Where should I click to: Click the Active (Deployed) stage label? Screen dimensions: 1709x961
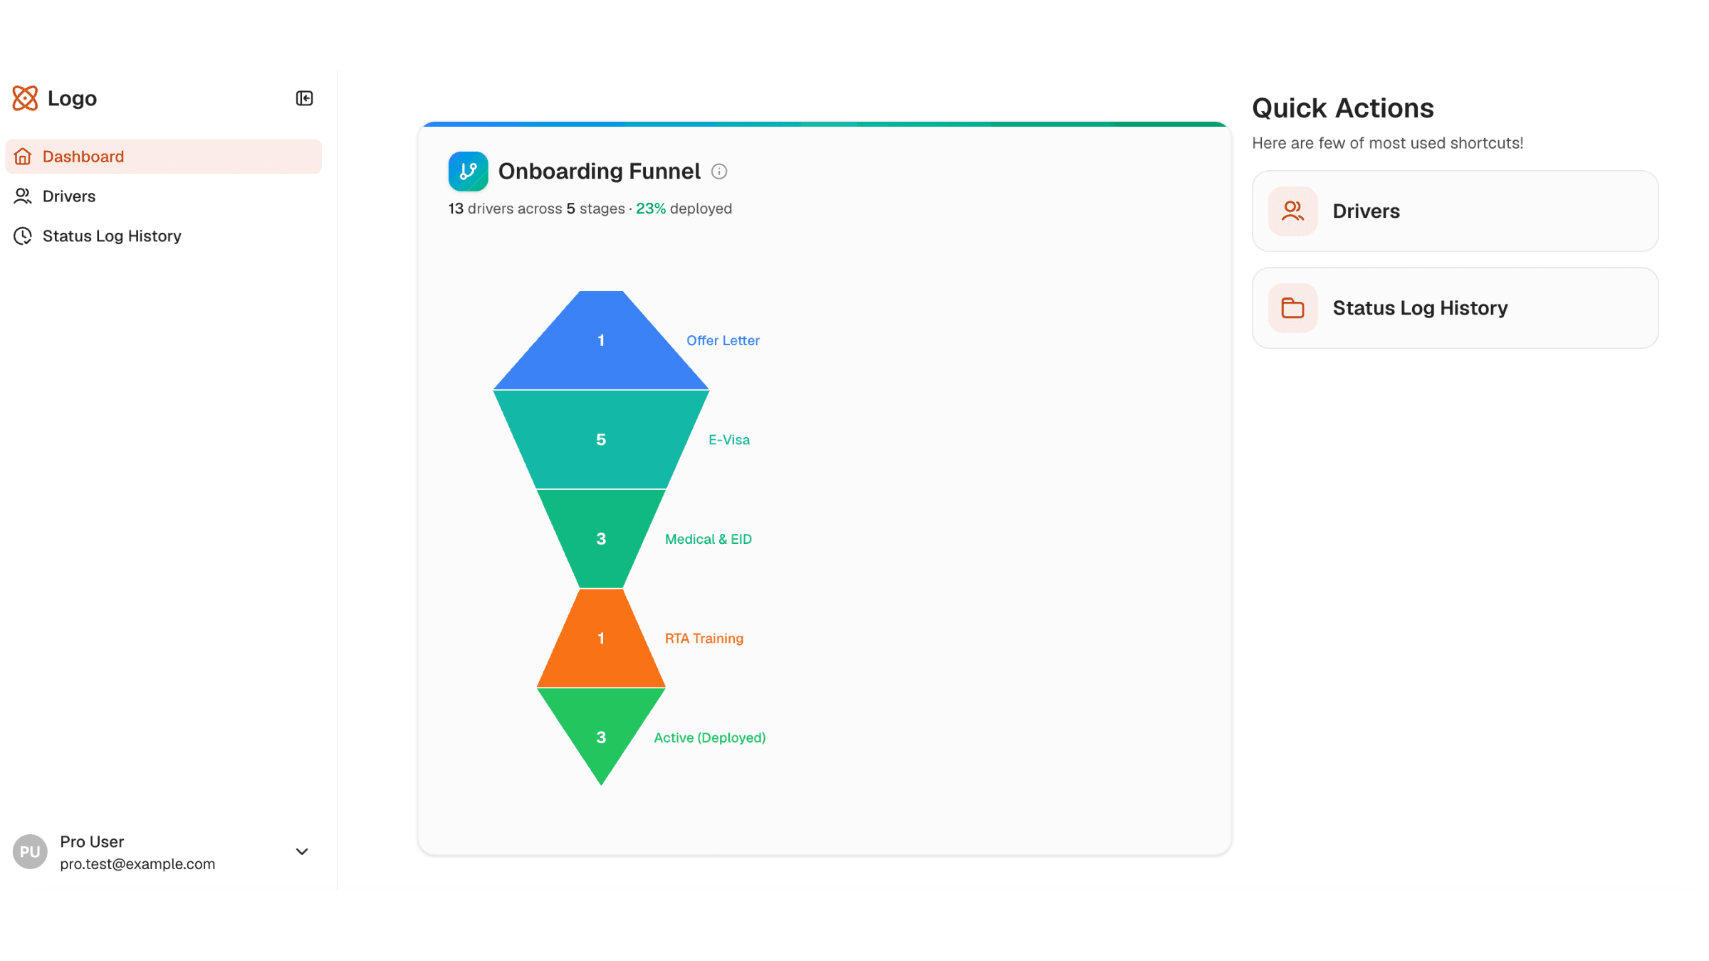tap(710, 738)
